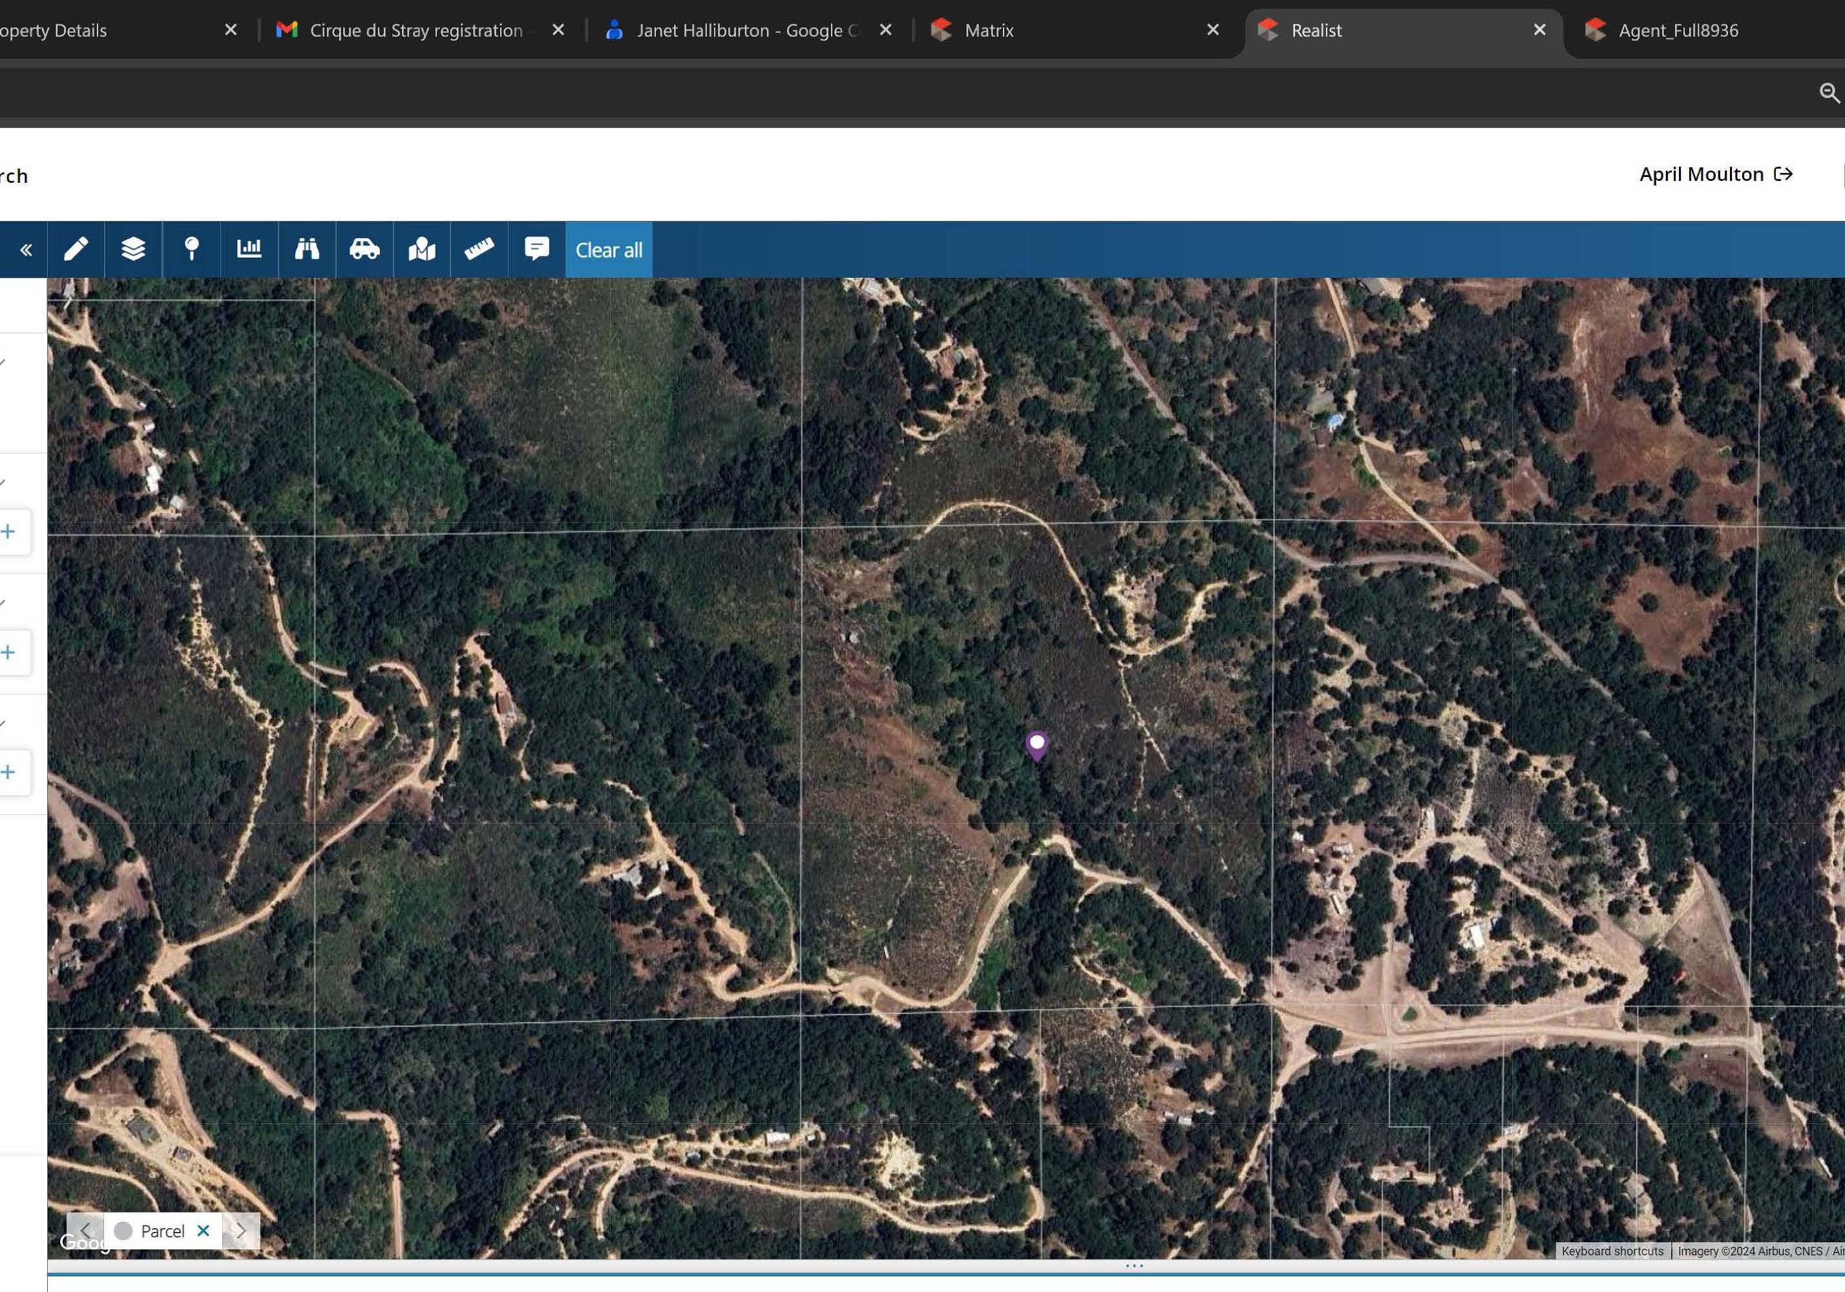Viewport: 1845px width, 1292px height.
Task: Click the purple property pin marker
Action: 1037,744
